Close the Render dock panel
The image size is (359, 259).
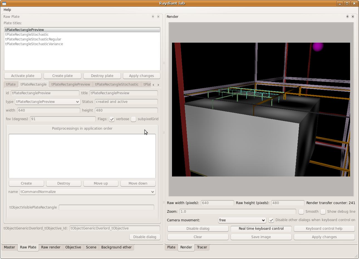pyautogui.click(x=353, y=17)
